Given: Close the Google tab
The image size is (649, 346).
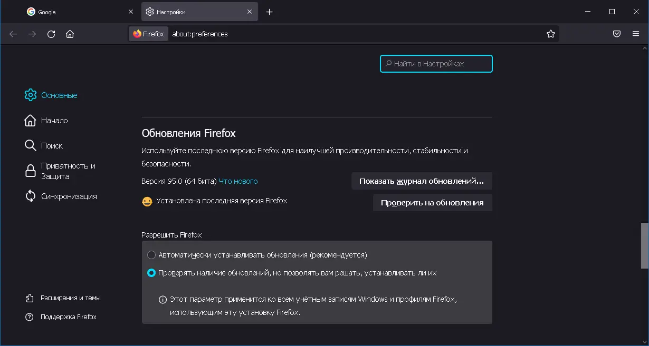Looking at the screenshot, I should (x=131, y=12).
